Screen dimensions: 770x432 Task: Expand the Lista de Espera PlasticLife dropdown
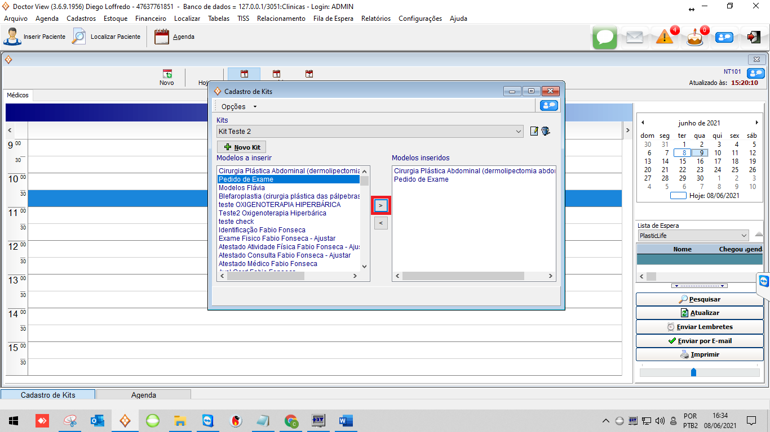coord(744,236)
